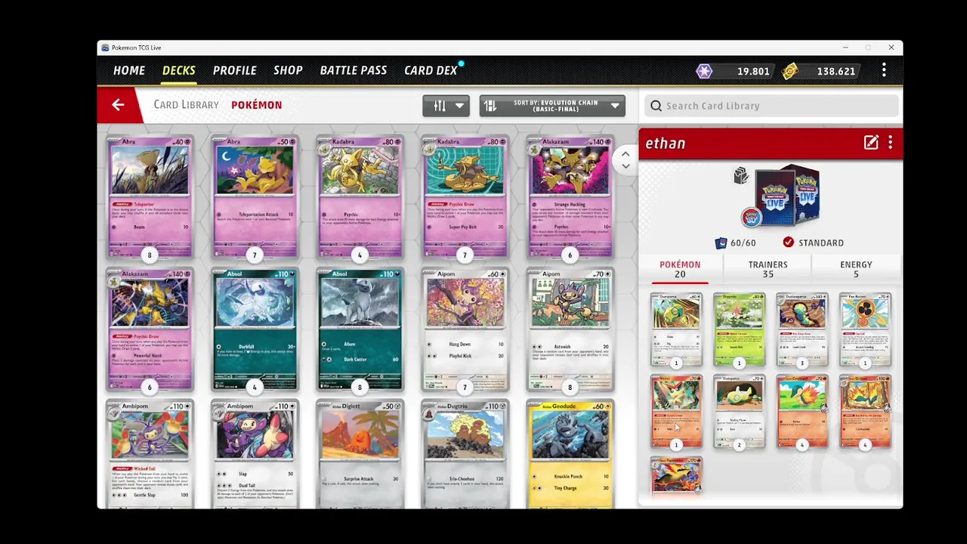Open the ethan deck options kebab menu
This screenshot has height=544, width=967.
coord(890,143)
